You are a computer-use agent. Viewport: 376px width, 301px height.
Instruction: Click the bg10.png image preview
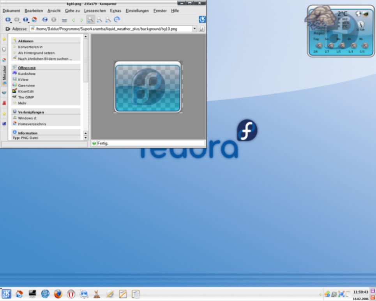tap(148, 87)
